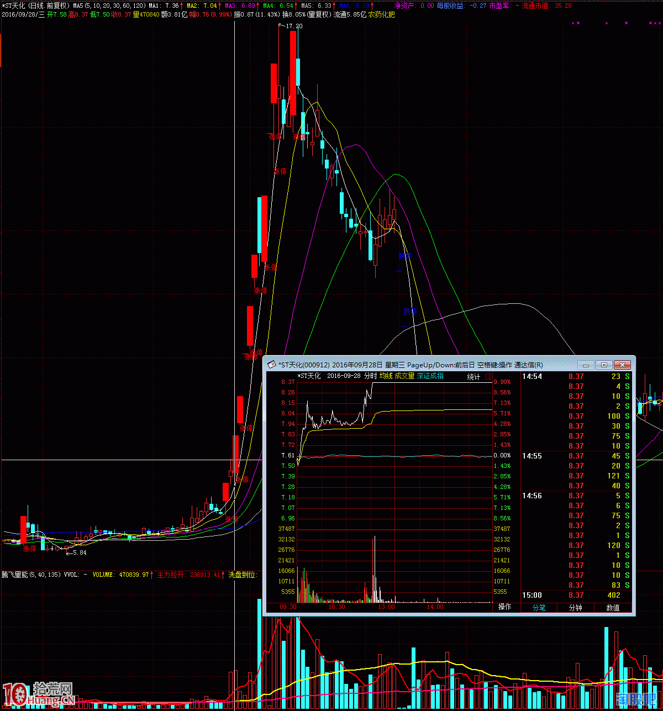Click the 7.61 reference price on the intraday axis

pyautogui.click(x=288, y=456)
